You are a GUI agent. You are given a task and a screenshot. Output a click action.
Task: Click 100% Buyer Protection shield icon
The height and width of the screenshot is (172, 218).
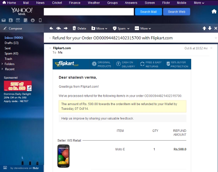(168, 64)
